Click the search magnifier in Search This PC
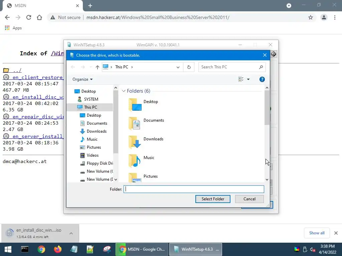 click(261, 67)
